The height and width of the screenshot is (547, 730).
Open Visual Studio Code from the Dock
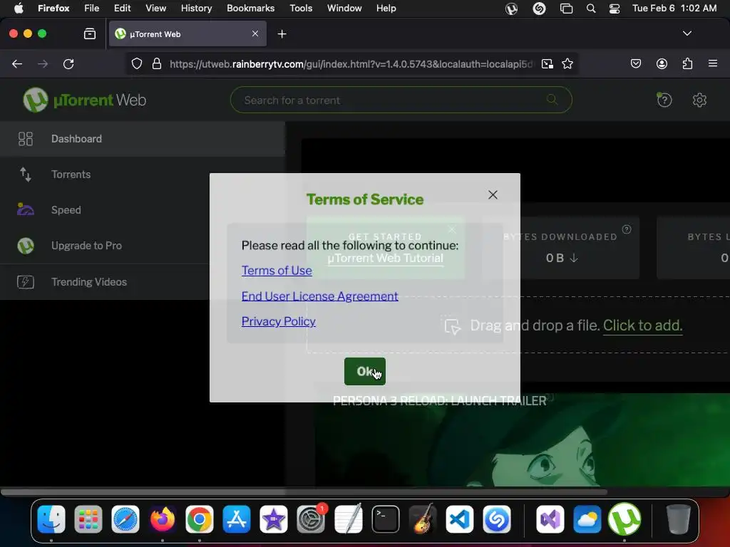(x=460, y=519)
